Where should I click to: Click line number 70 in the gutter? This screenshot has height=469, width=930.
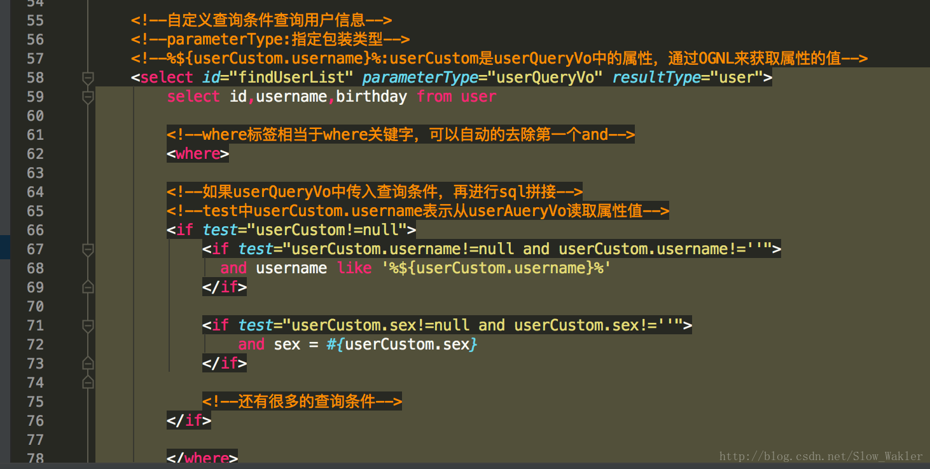[36, 306]
